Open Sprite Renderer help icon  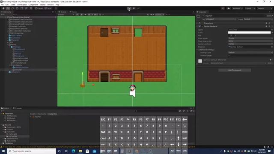coord(266,27)
